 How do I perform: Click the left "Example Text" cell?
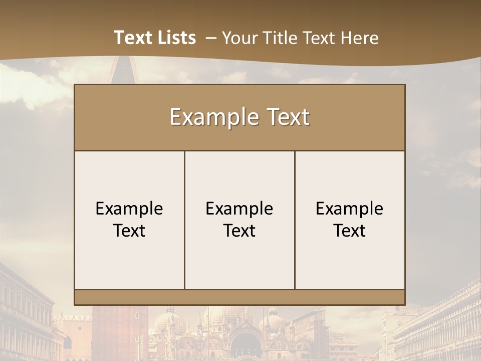pyautogui.click(x=130, y=220)
